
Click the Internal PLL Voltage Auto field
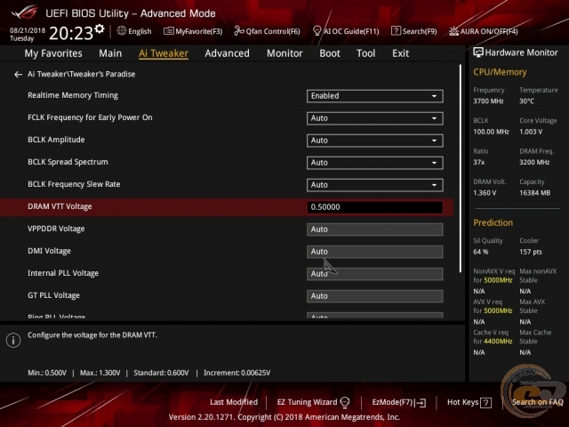tap(375, 274)
